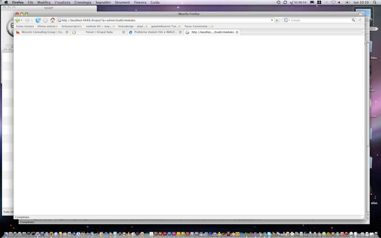
Task: Open the gotoAndLearn() bookmark feed
Action: coord(166,26)
